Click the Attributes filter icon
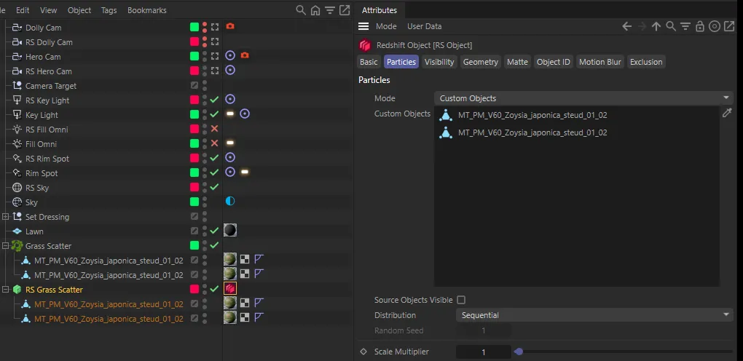The width and height of the screenshot is (743, 361). [685, 26]
